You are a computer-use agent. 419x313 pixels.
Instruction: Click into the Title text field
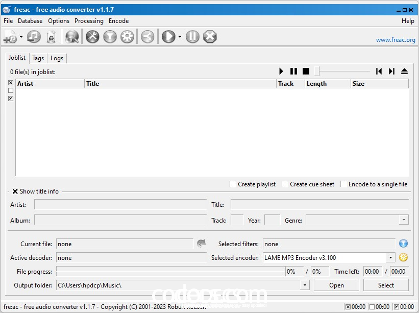click(x=319, y=205)
